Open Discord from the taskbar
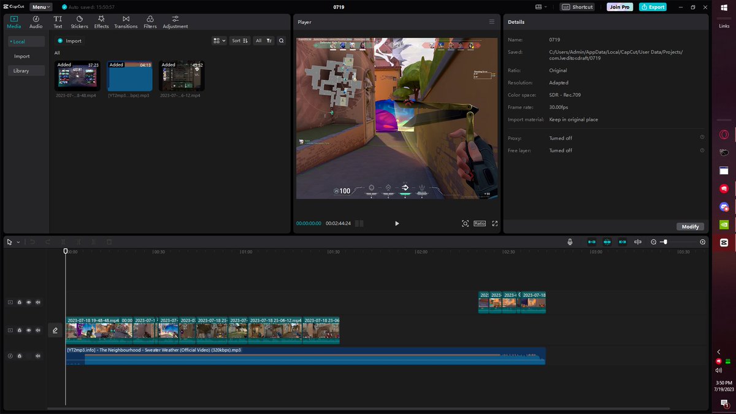Image resolution: width=736 pixels, height=414 pixels. coord(724,207)
